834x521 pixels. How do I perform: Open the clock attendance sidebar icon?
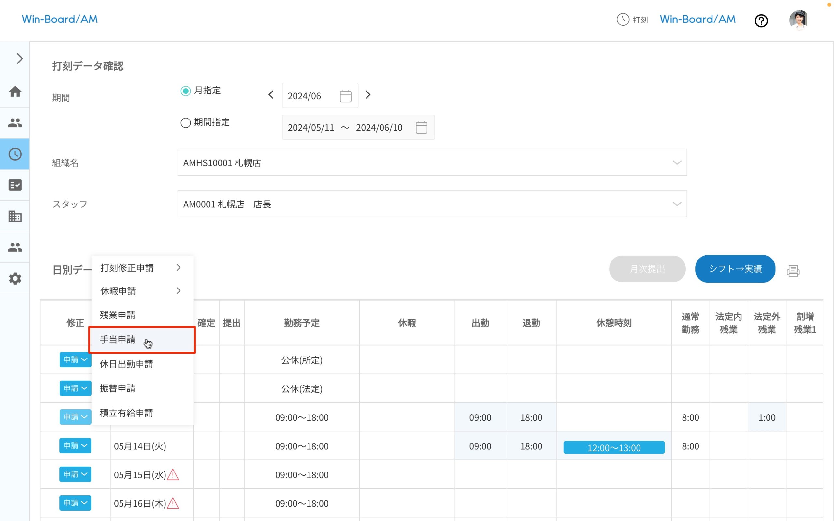[x=15, y=154]
